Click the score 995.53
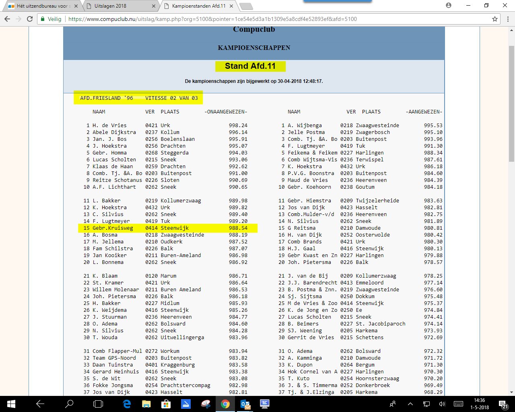The width and height of the screenshot is (515, 412). click(x=433, y=125)
